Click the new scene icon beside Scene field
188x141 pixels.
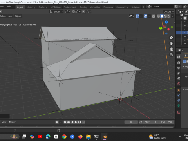[176, 7]
